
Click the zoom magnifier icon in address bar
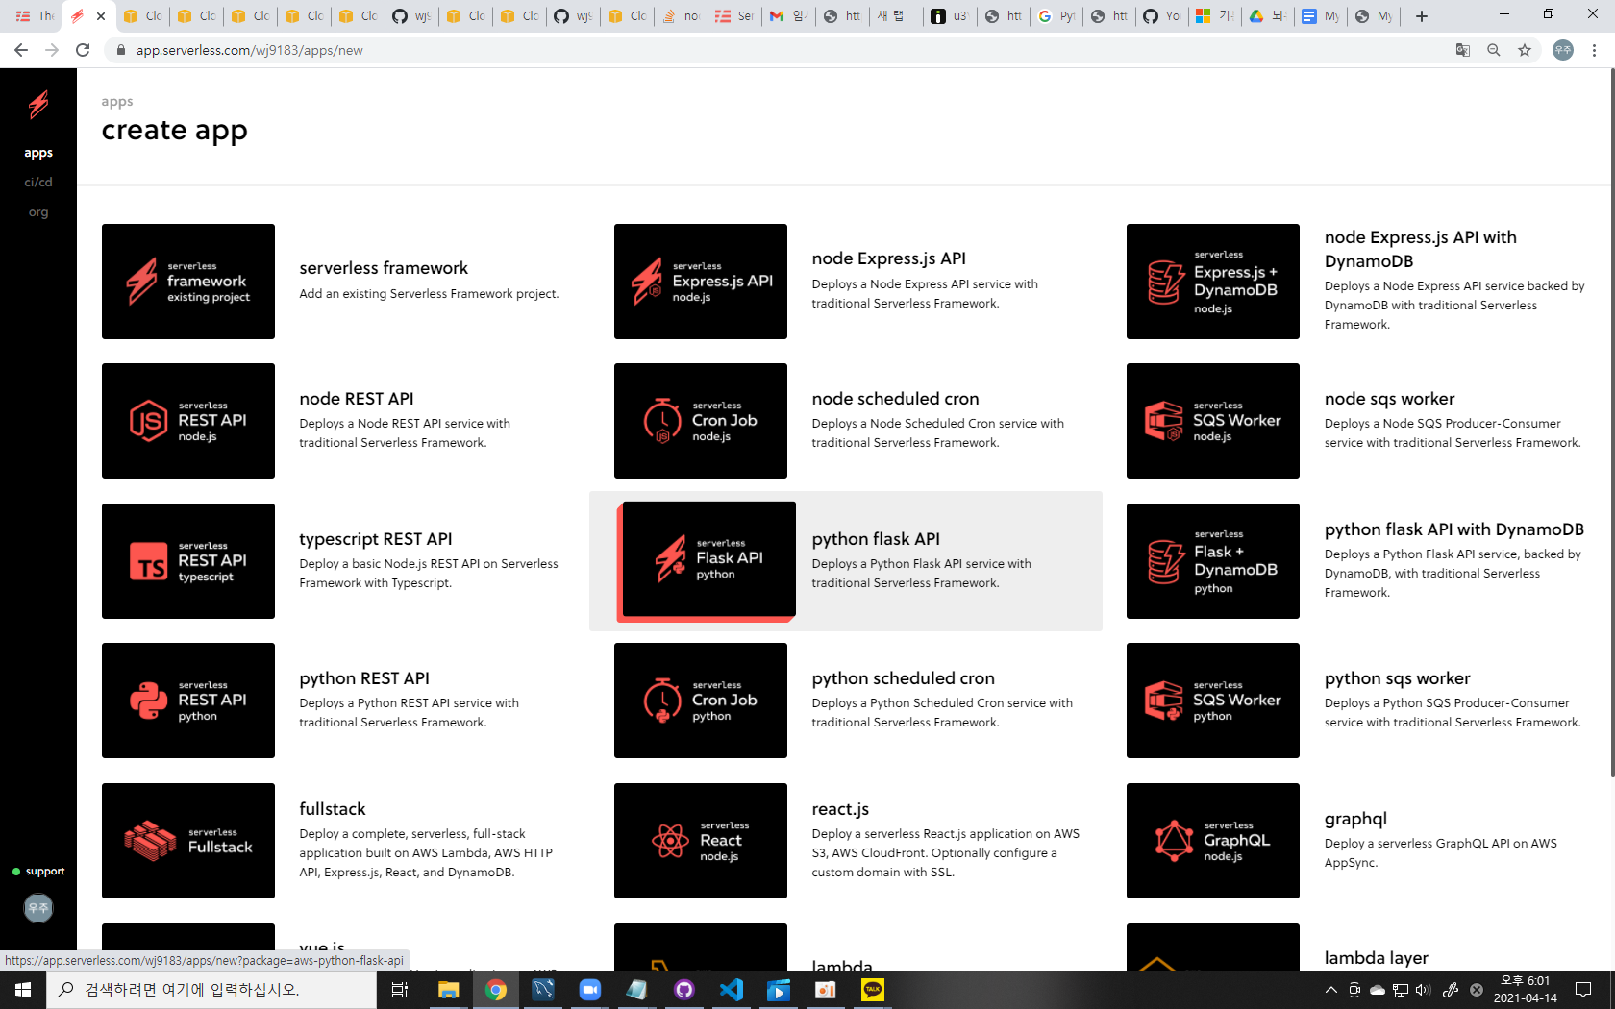[x=1494, y=50]
